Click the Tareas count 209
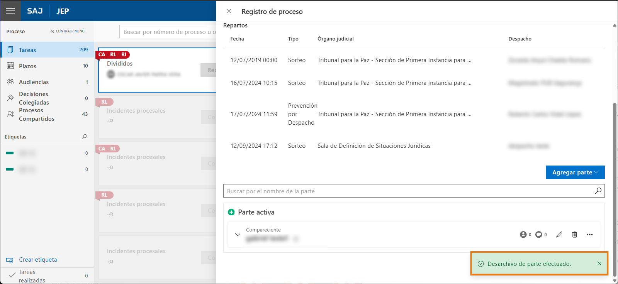The height and width of the screenshot is (284, 618). [x=83, y=50]
